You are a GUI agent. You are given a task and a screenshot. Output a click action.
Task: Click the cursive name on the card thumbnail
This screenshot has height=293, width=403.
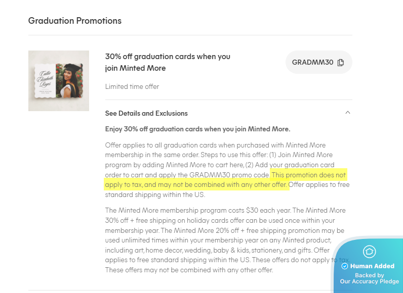(x=44, y=81)
